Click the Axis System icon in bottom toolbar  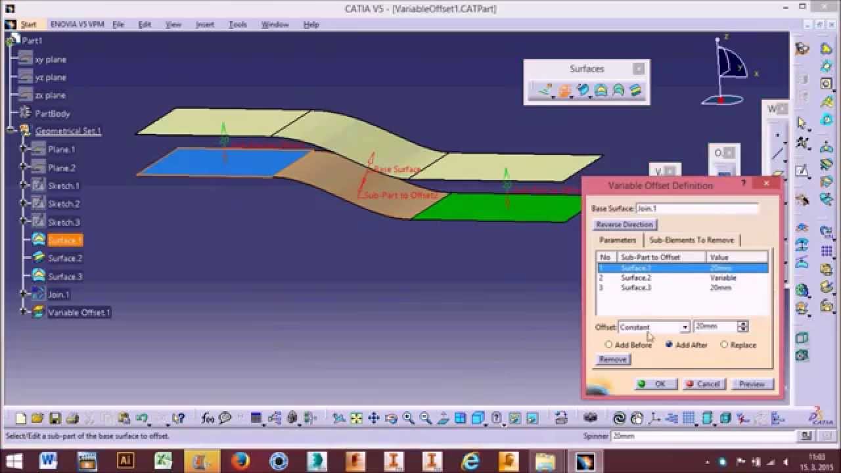[x=654, y=418]
